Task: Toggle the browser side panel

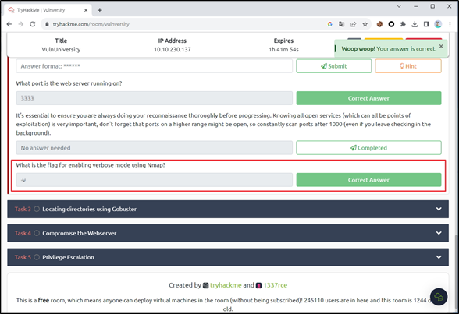Action: (426, 24)
